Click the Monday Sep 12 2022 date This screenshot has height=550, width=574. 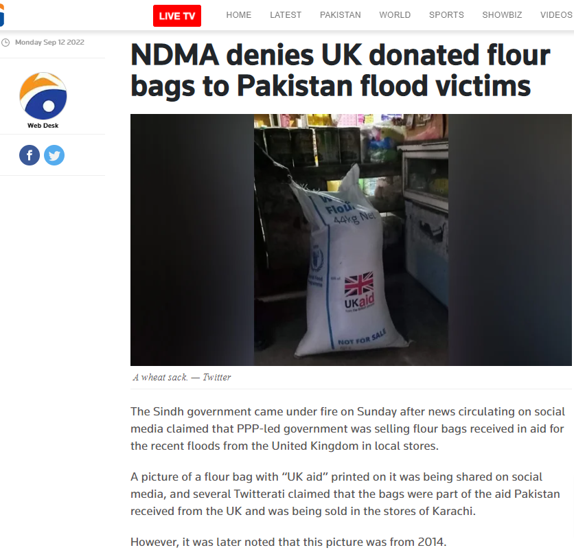point(49,42)
